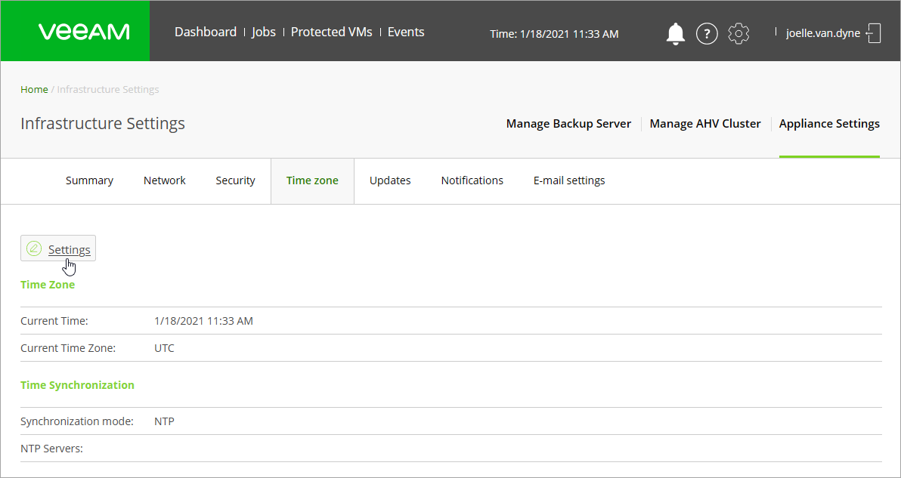
Task: Select the Updates tab
Action: 389,180
